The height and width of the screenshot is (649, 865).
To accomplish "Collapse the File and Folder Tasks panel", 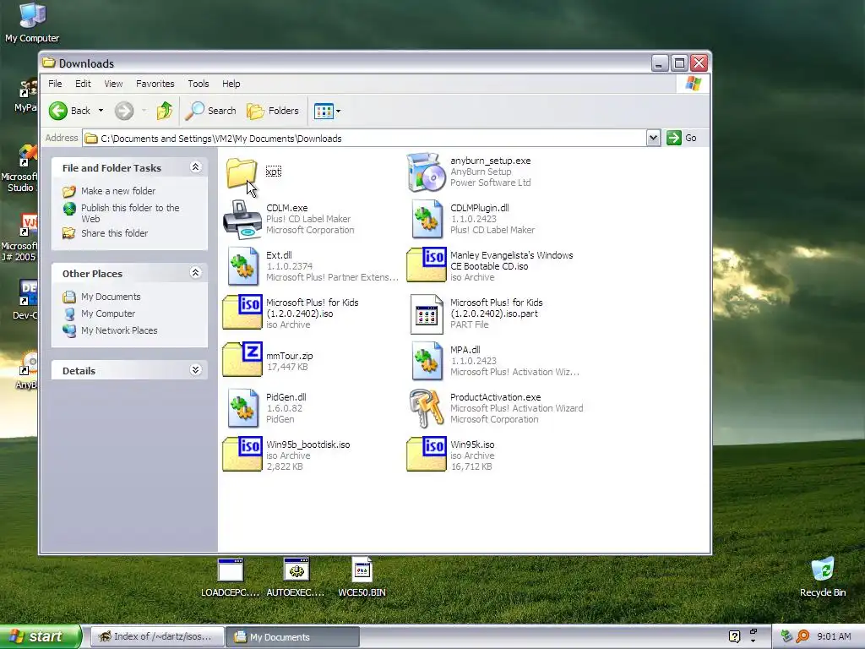I will point(195,167).
